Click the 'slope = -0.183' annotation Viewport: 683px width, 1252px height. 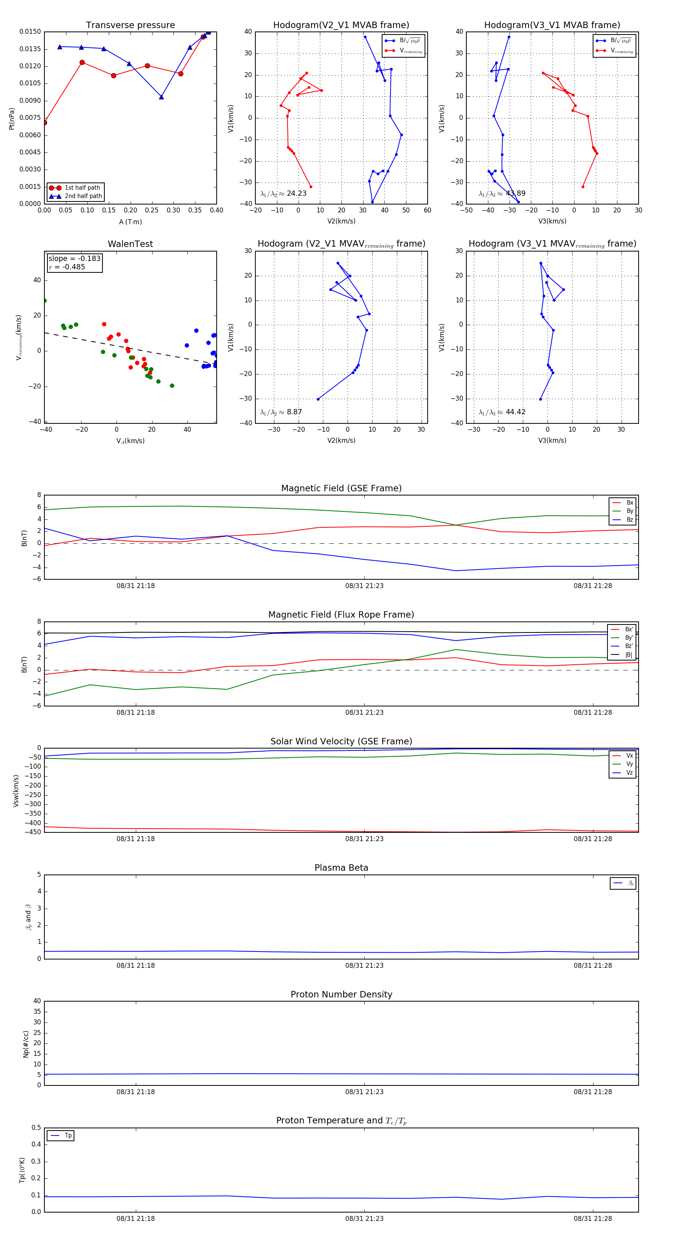(x=74, y=259)
